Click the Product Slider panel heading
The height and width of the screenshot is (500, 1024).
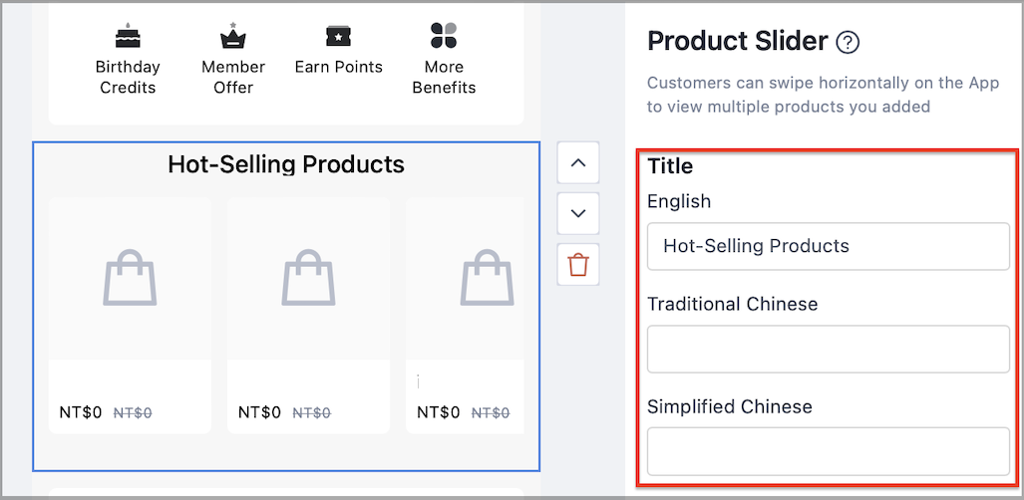[x=737, y=42]
